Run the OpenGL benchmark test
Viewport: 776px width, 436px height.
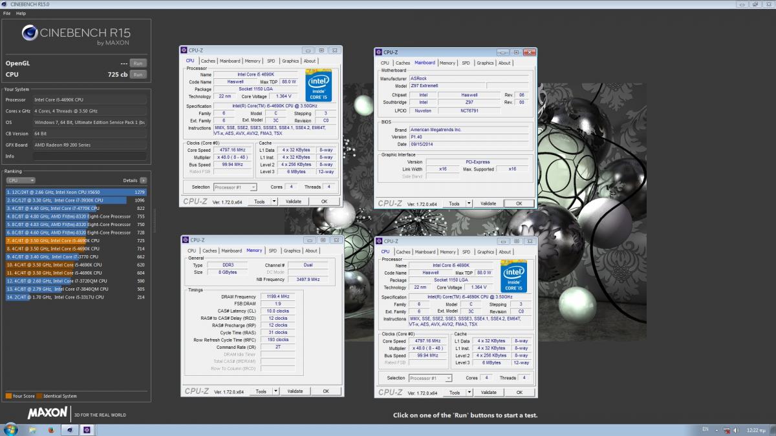pyautogui.click(x=138, y=63)
